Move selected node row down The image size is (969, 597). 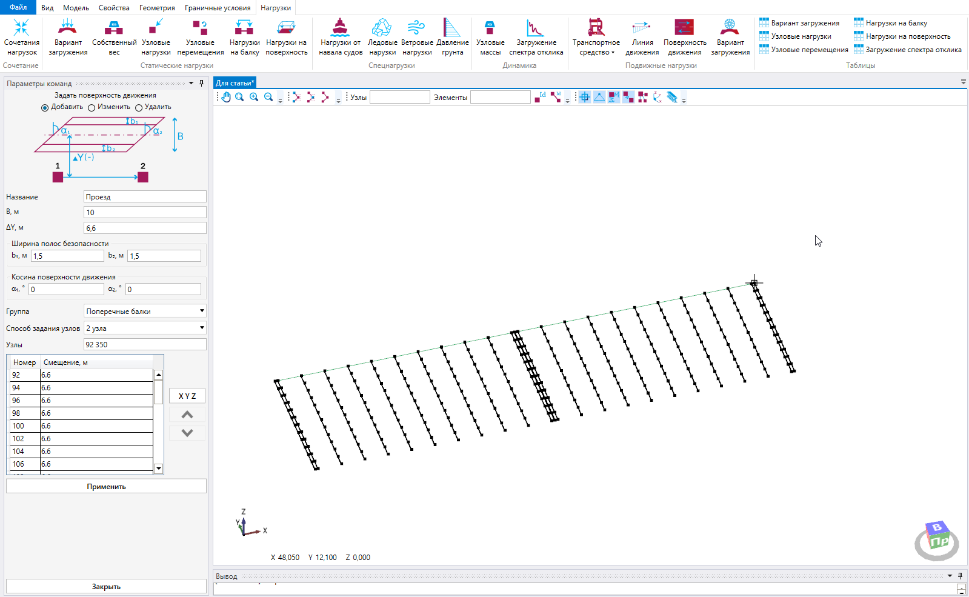pos(187,433)
